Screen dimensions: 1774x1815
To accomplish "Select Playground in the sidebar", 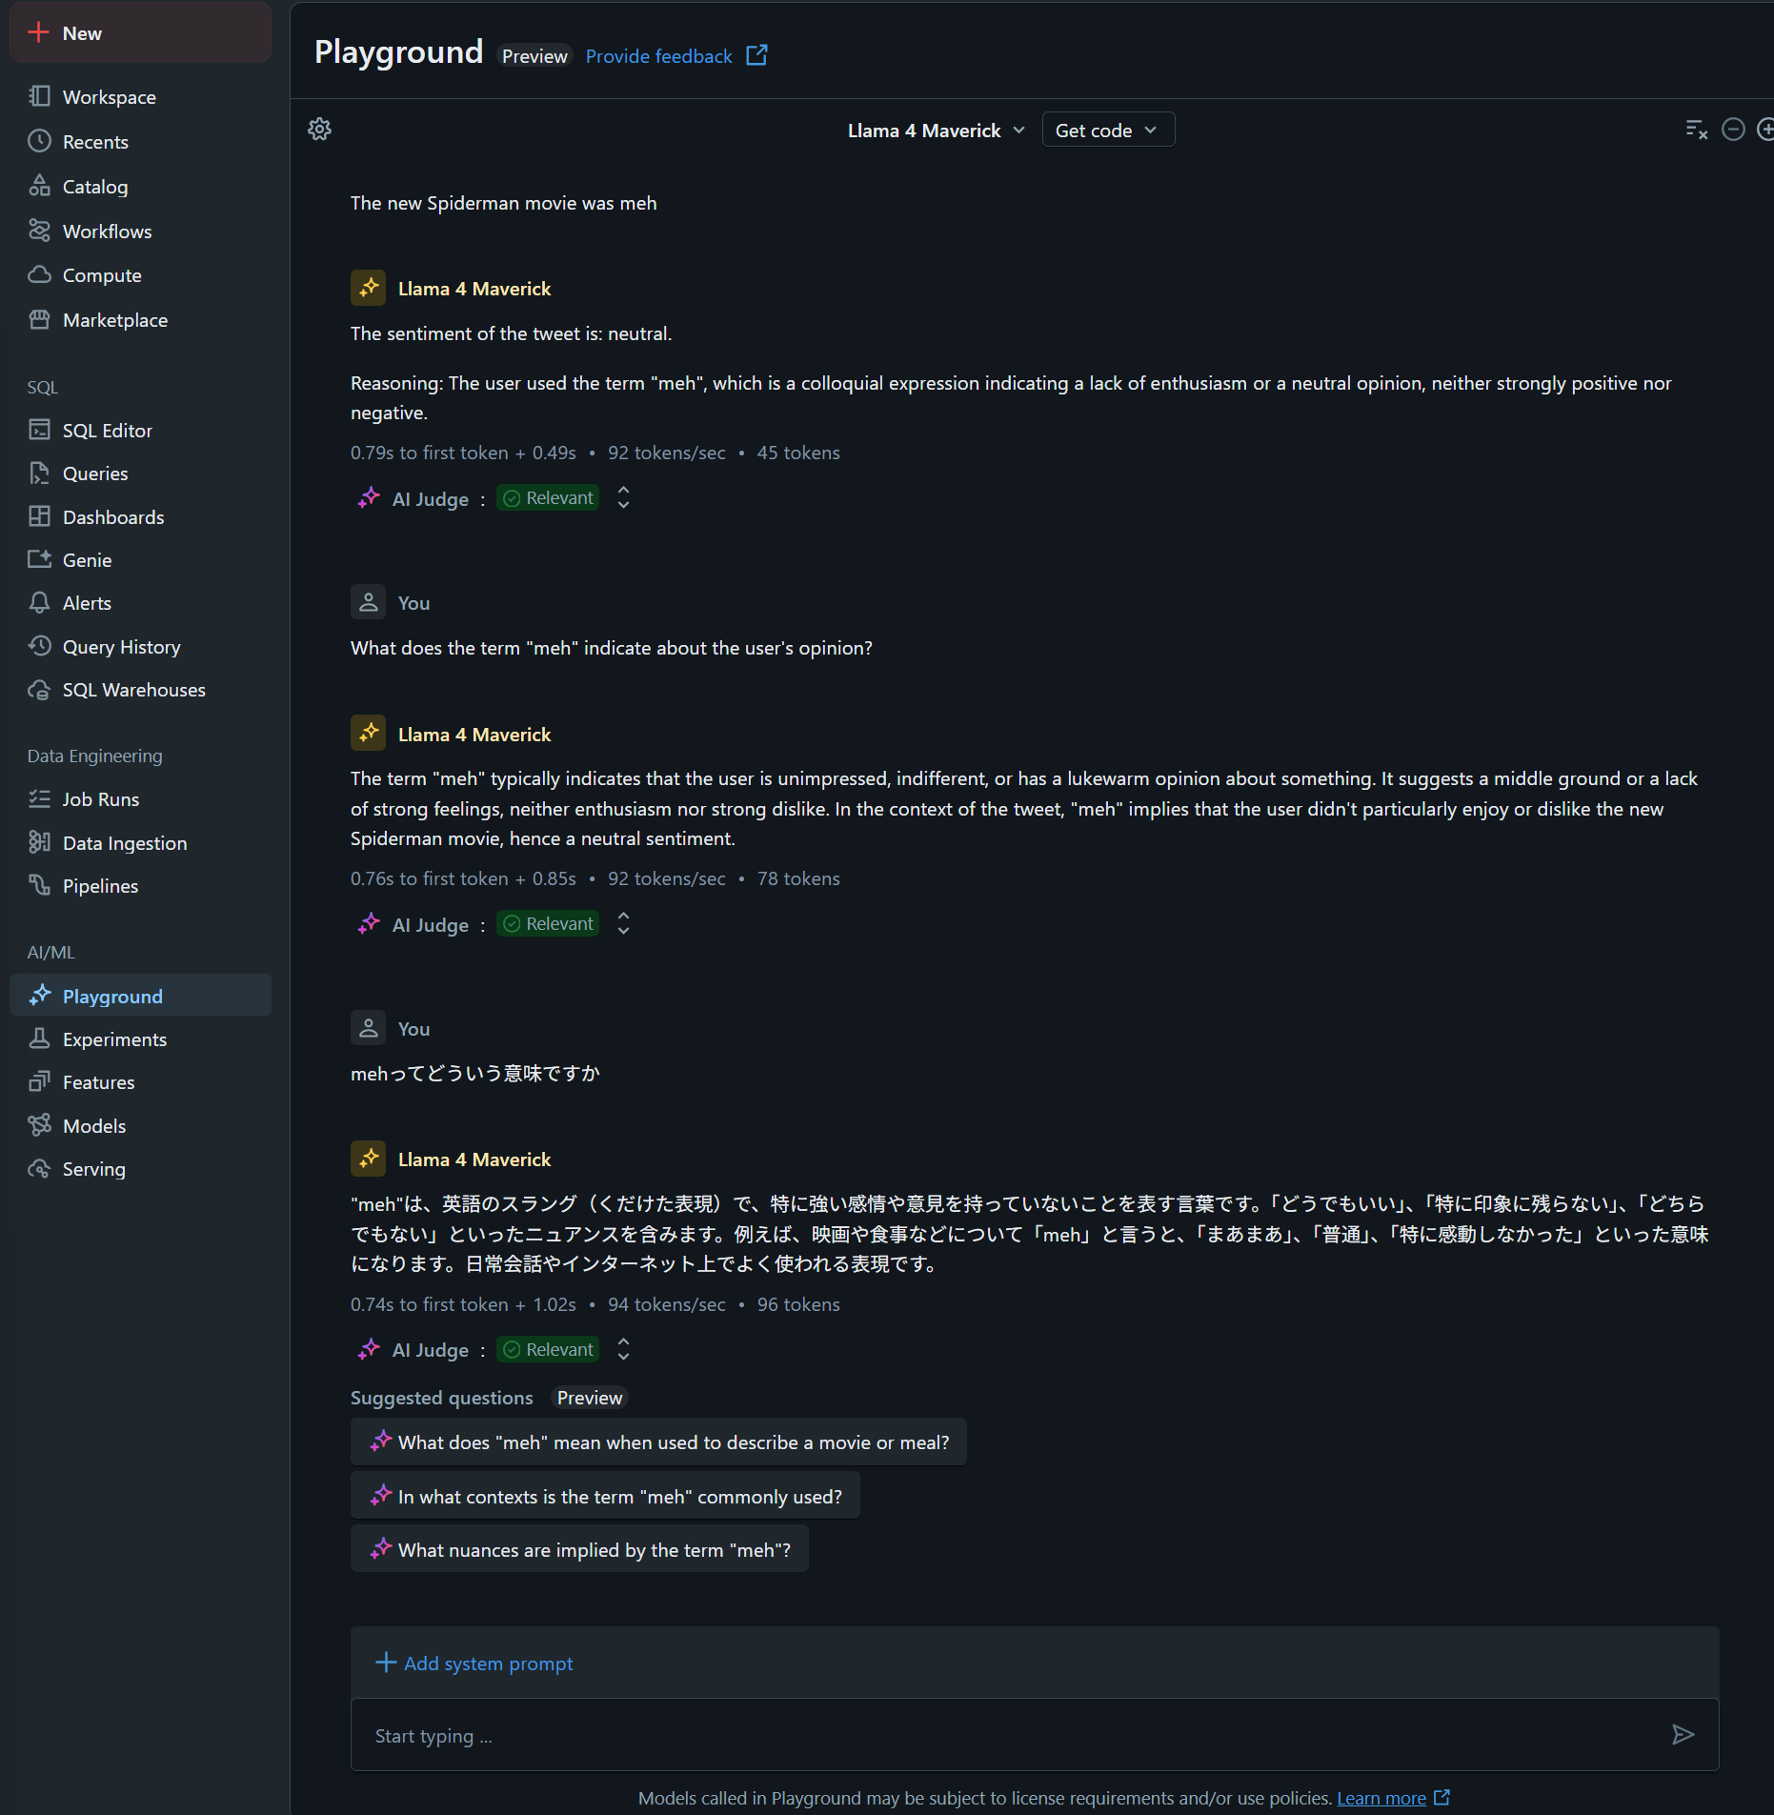I will pyautogui.click(x=140, y=996).
